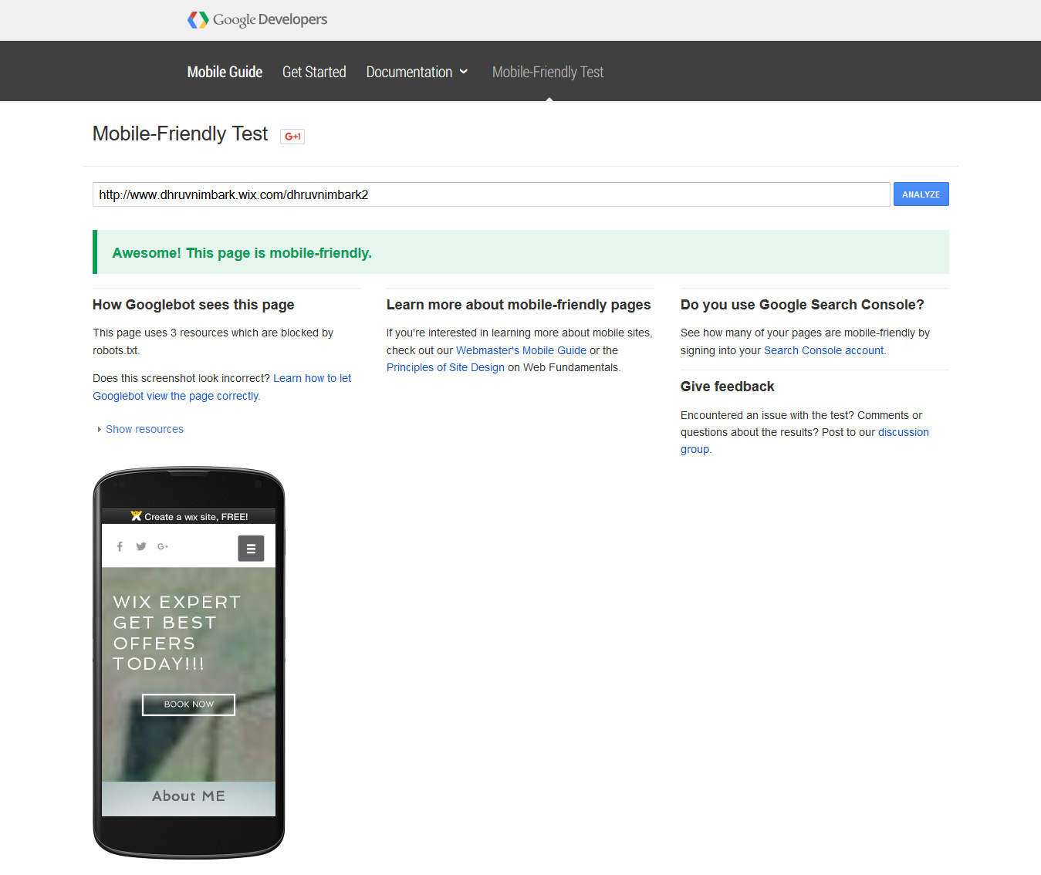Click 'WIX EXPERT GET BEST OFFERS TODAY!!!' text
The width and height of the screenshot is (1041, 875).
point(177,633)
